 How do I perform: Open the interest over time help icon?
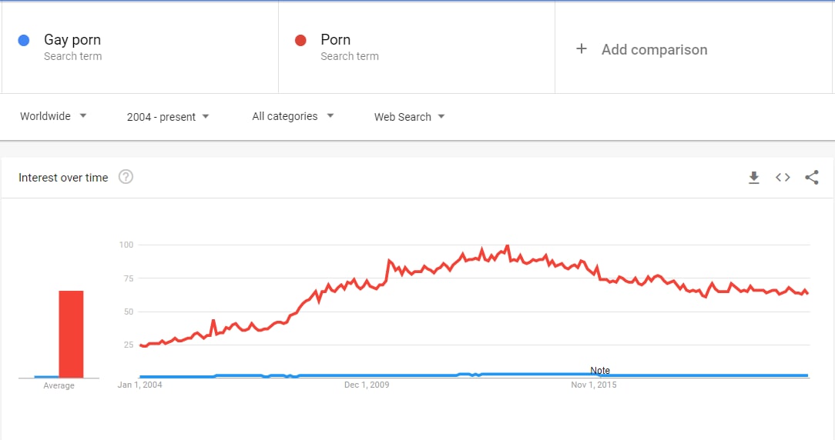(x=126, y=177)
